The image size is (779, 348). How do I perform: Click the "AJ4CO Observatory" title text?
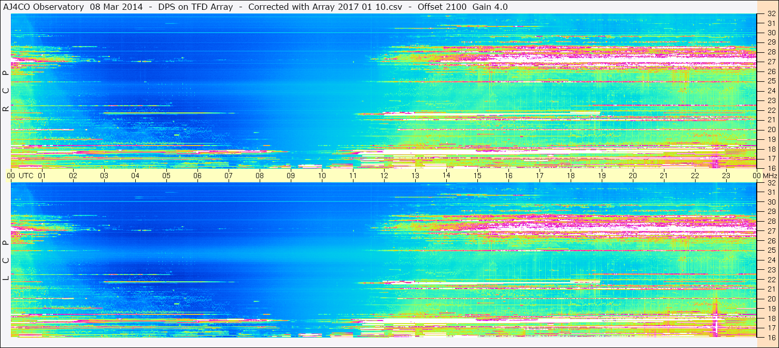(x=44, y=7)
